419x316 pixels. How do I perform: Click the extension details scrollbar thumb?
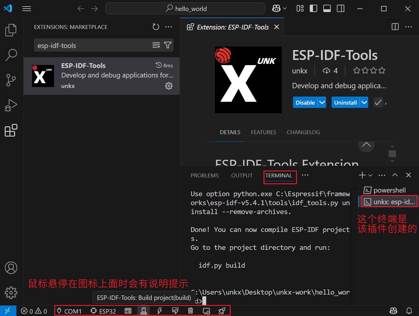click(392, 154)
